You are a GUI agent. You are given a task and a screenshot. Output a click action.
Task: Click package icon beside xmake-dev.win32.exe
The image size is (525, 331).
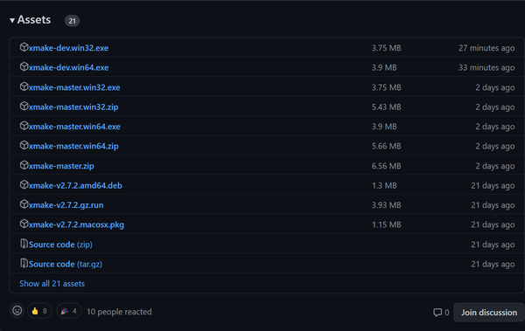pyautogui.click(x=24, y=47)
